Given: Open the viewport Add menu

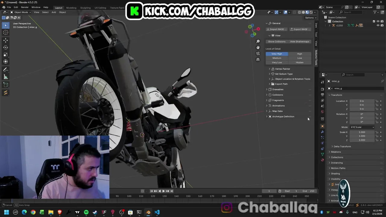Looking at the screenshot, I should [x=54, y=12].
